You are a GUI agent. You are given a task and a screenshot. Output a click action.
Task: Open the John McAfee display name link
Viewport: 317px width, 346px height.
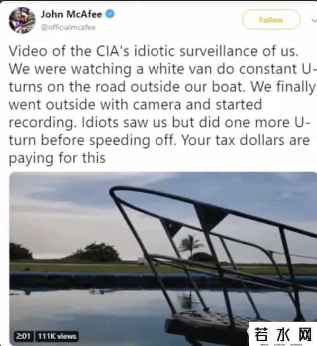pyautogui.click(x=71, y=14)
